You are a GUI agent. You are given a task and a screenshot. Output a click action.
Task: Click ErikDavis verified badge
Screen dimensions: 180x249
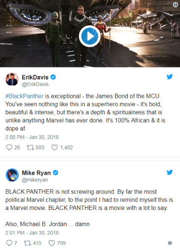click(53, 77)
